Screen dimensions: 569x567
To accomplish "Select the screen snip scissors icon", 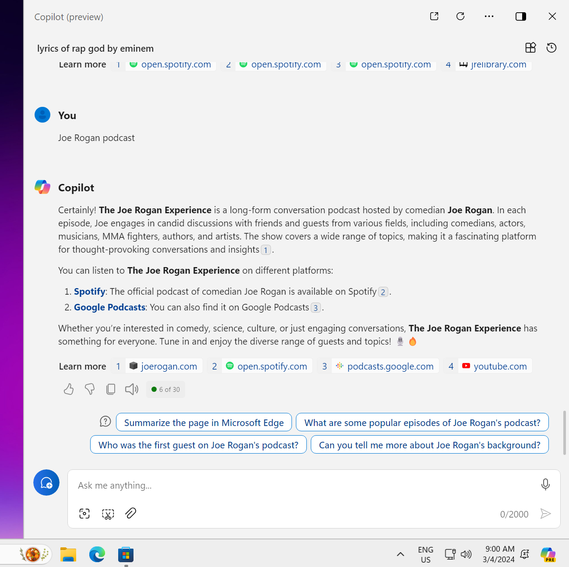I will [x=108, y=514].
